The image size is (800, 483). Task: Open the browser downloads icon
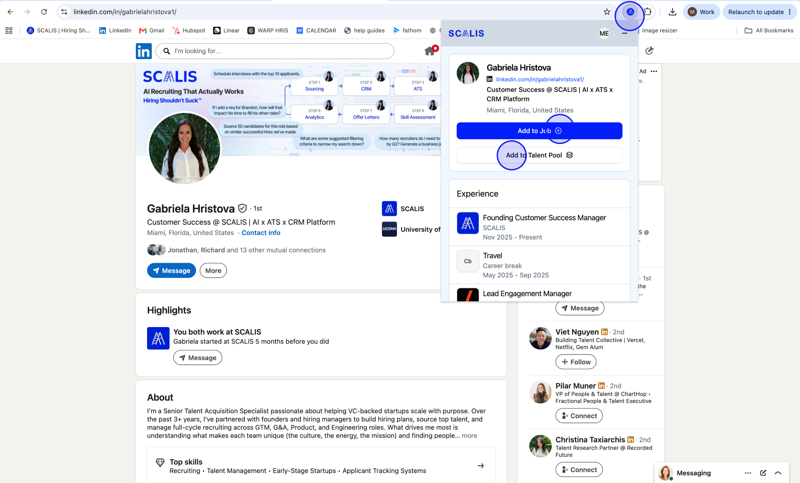672,12
